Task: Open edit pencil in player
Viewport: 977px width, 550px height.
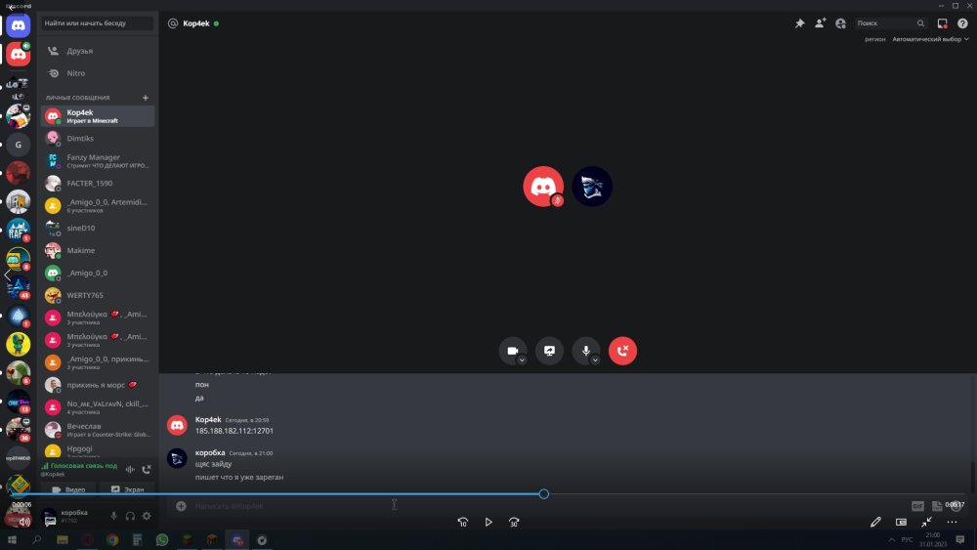Action: point(875,522)
